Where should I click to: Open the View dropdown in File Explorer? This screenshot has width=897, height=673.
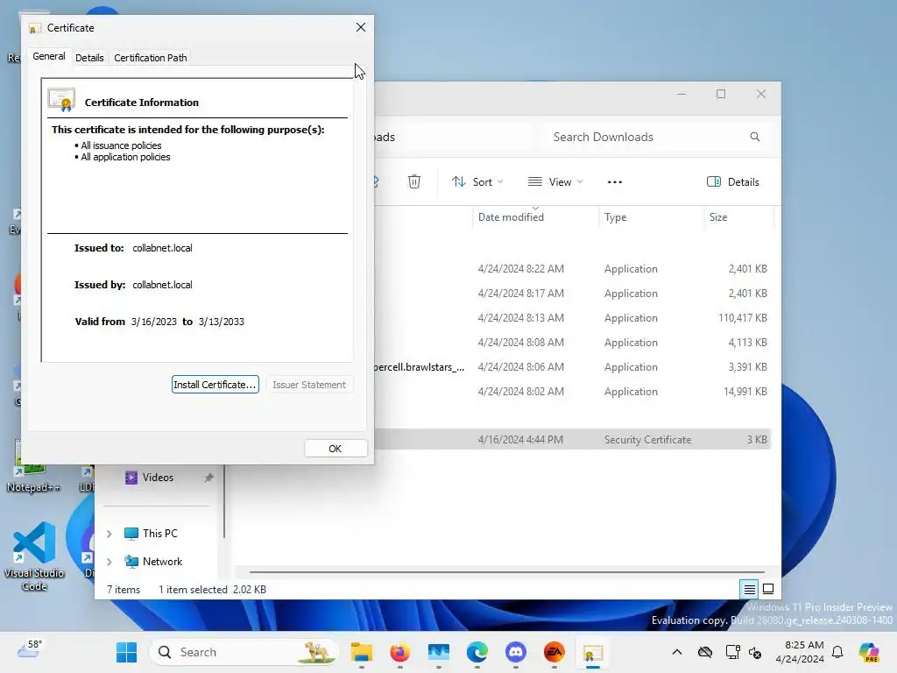555,182
